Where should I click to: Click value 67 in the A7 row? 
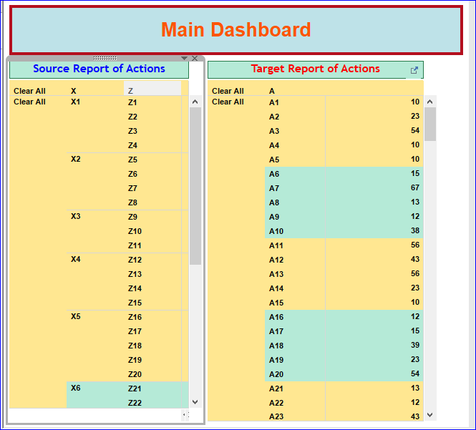click(415, 188)
